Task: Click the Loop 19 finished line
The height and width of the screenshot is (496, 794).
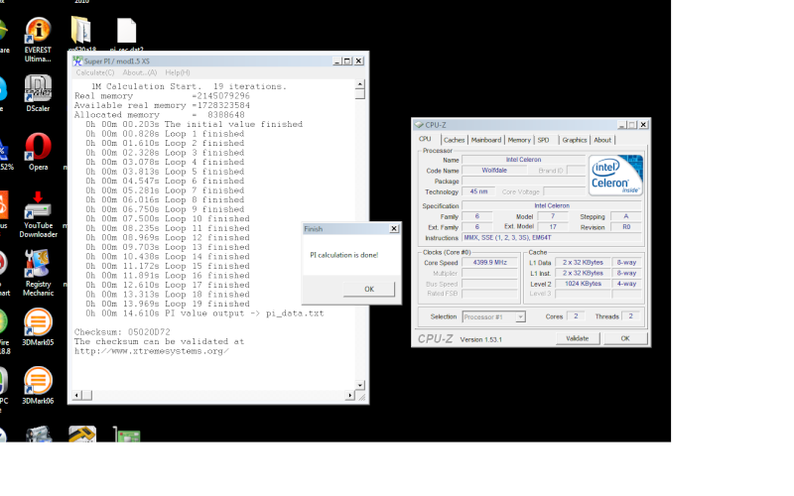Action: [x=168, y=305]
